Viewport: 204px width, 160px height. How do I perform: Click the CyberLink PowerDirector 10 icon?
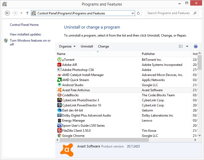click(59, 105)
